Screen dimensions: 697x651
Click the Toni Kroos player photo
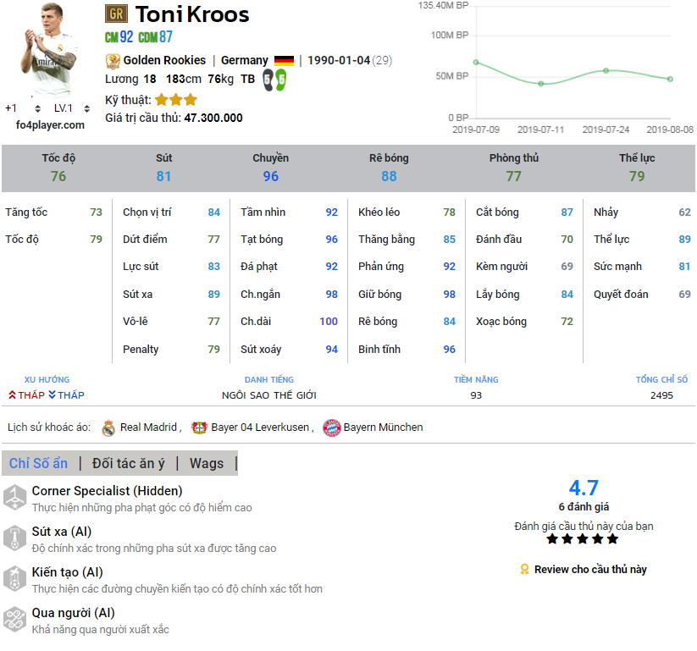[x=49, y=51]
